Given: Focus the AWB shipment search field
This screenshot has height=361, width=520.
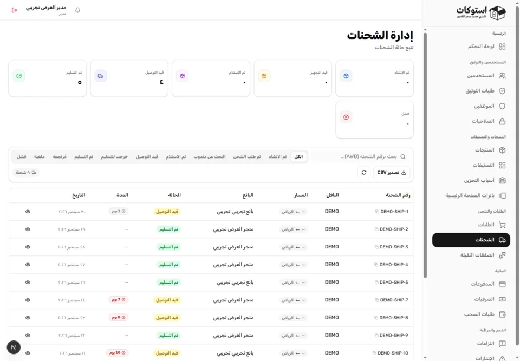Looking at the screenshot, I should pos(361,157).
